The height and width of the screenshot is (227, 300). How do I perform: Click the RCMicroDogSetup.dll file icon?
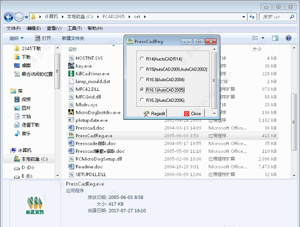(71, 159)
